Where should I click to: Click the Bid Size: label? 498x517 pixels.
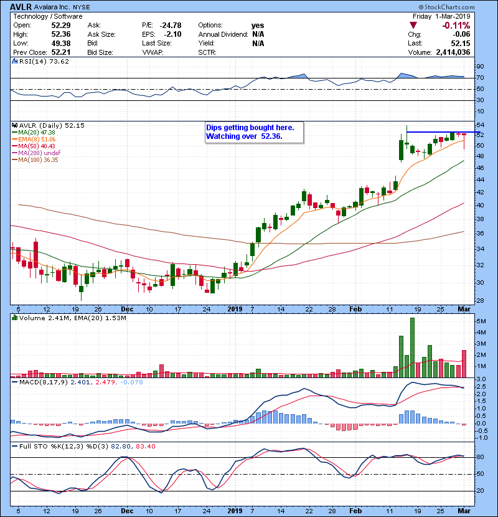(x=100, y=52)
